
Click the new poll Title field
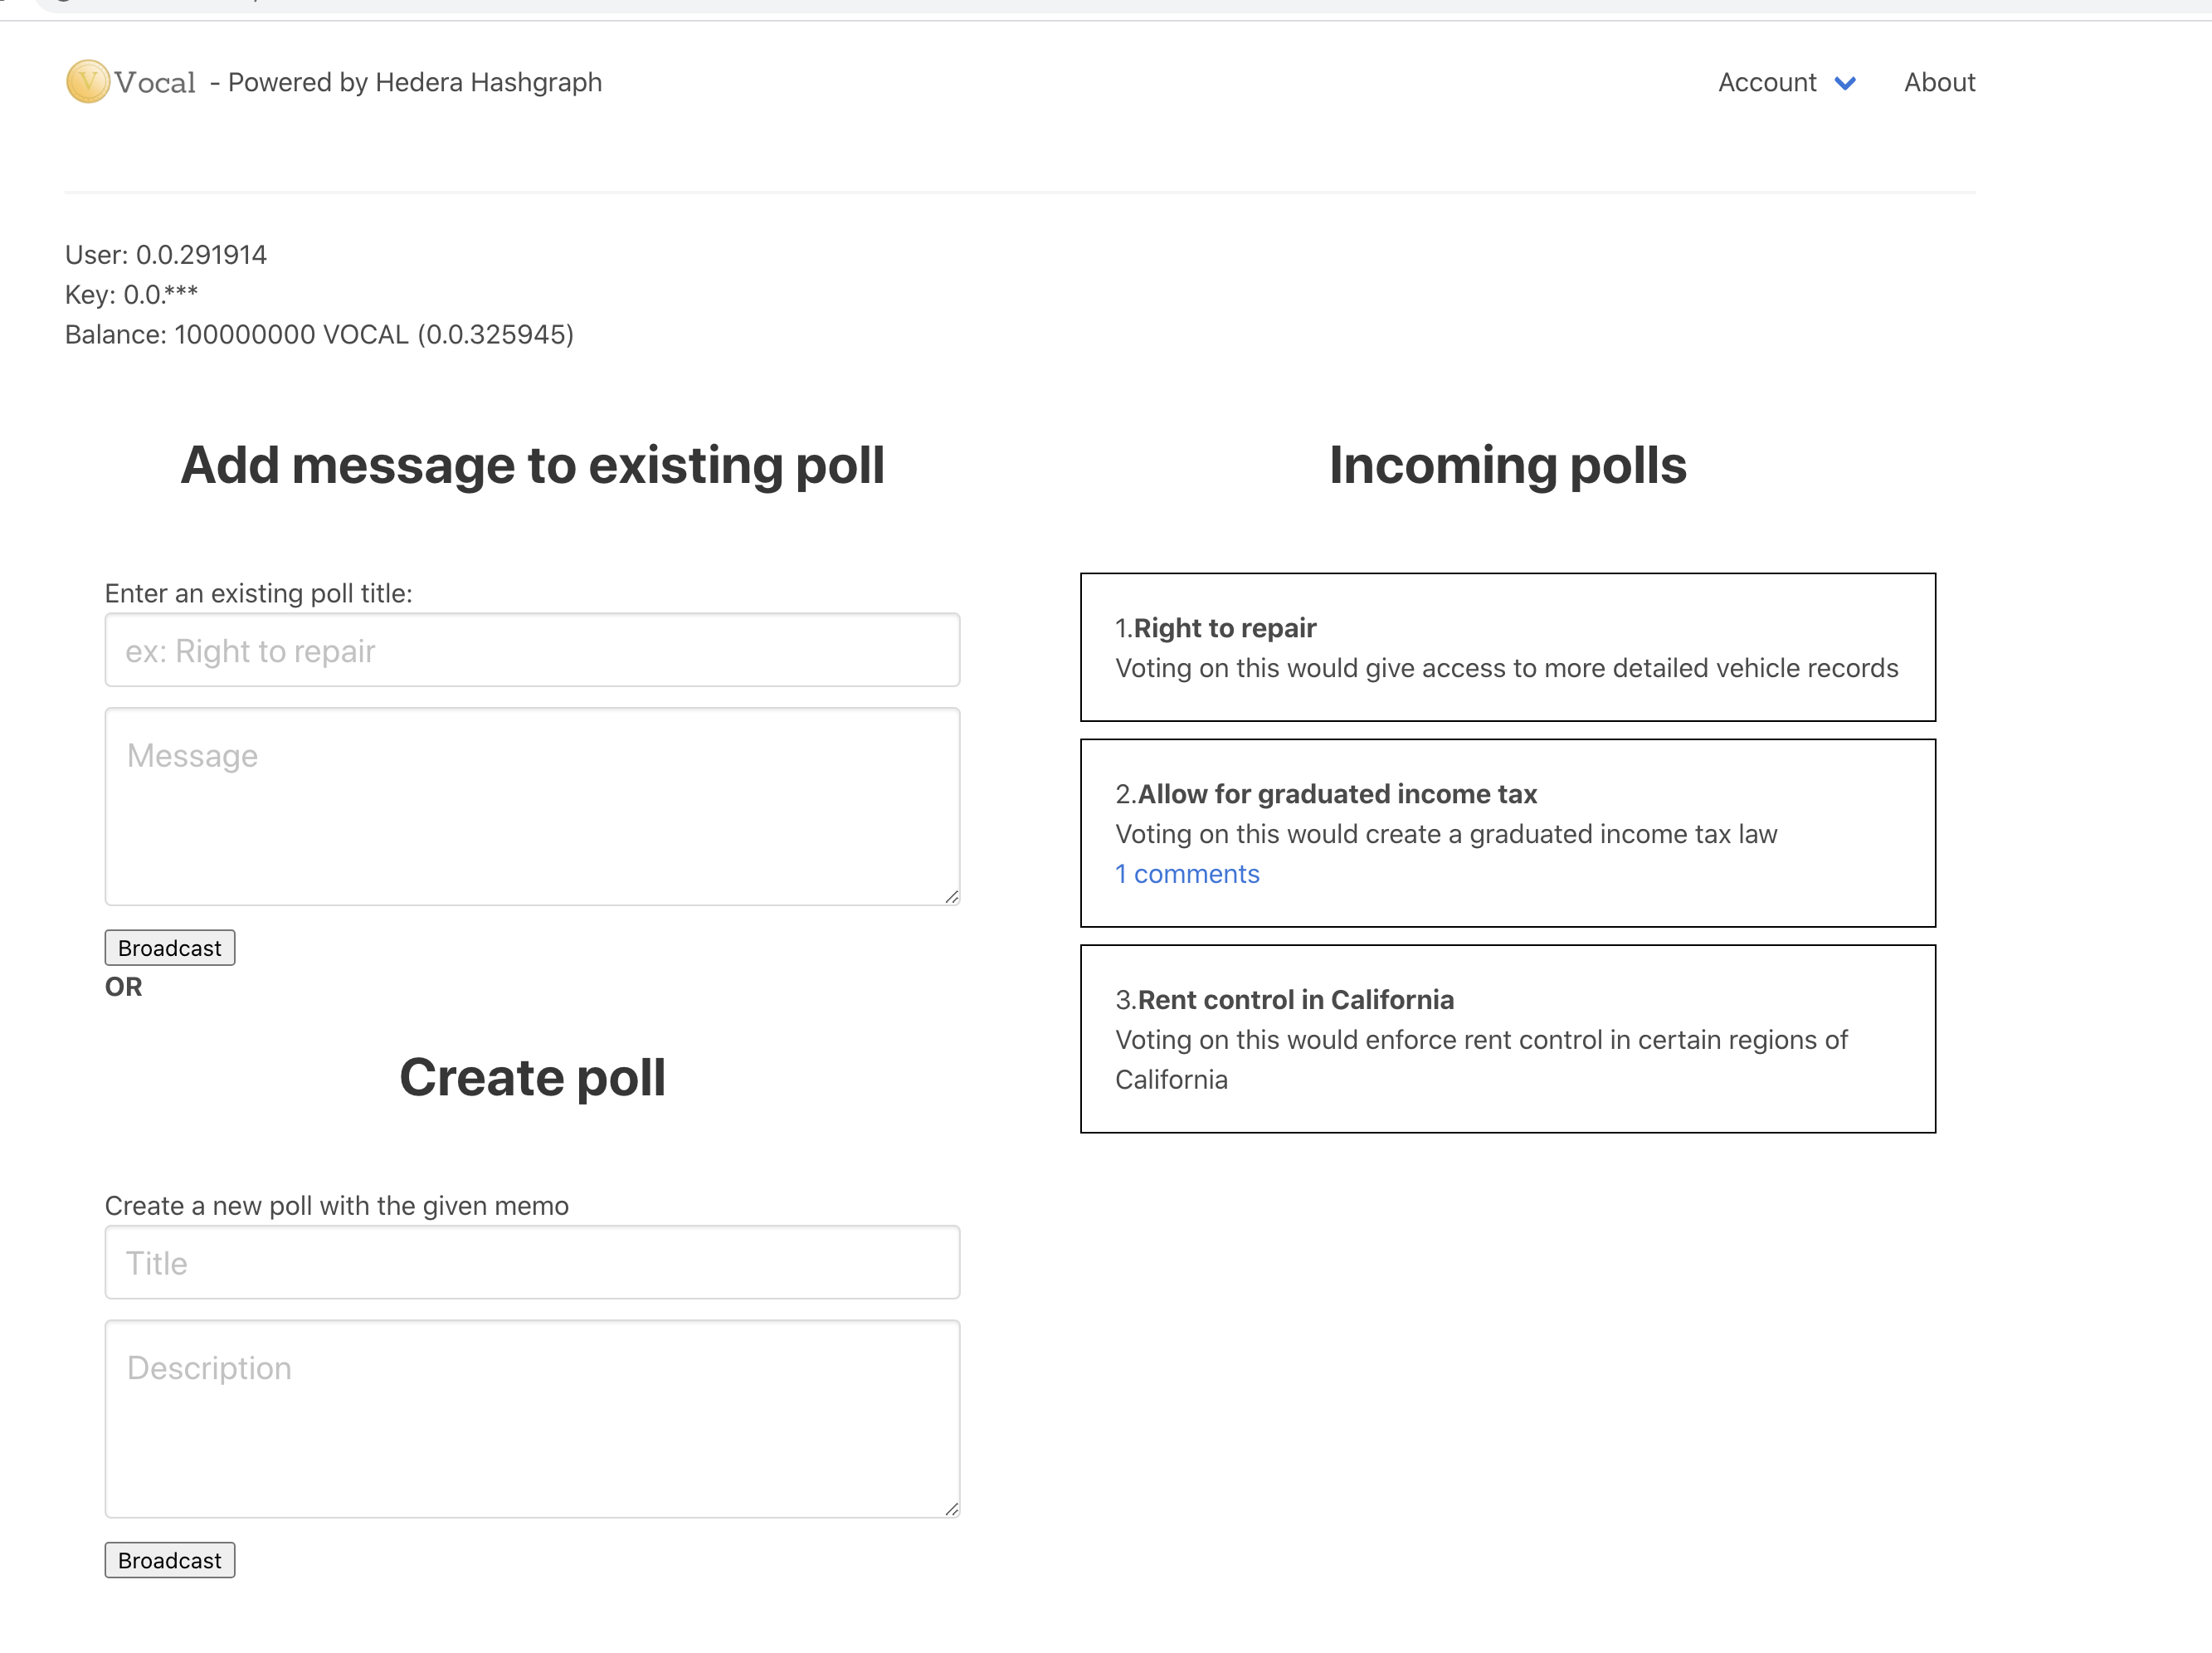point(532,1263)
